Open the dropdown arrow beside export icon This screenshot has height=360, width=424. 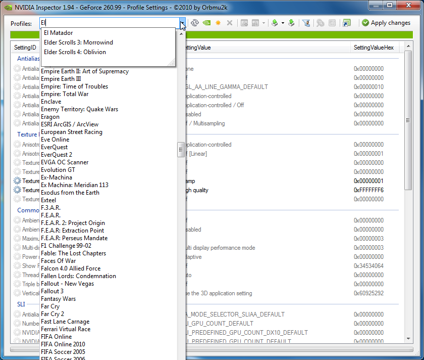pyautogui.click(x=283, y=23)
